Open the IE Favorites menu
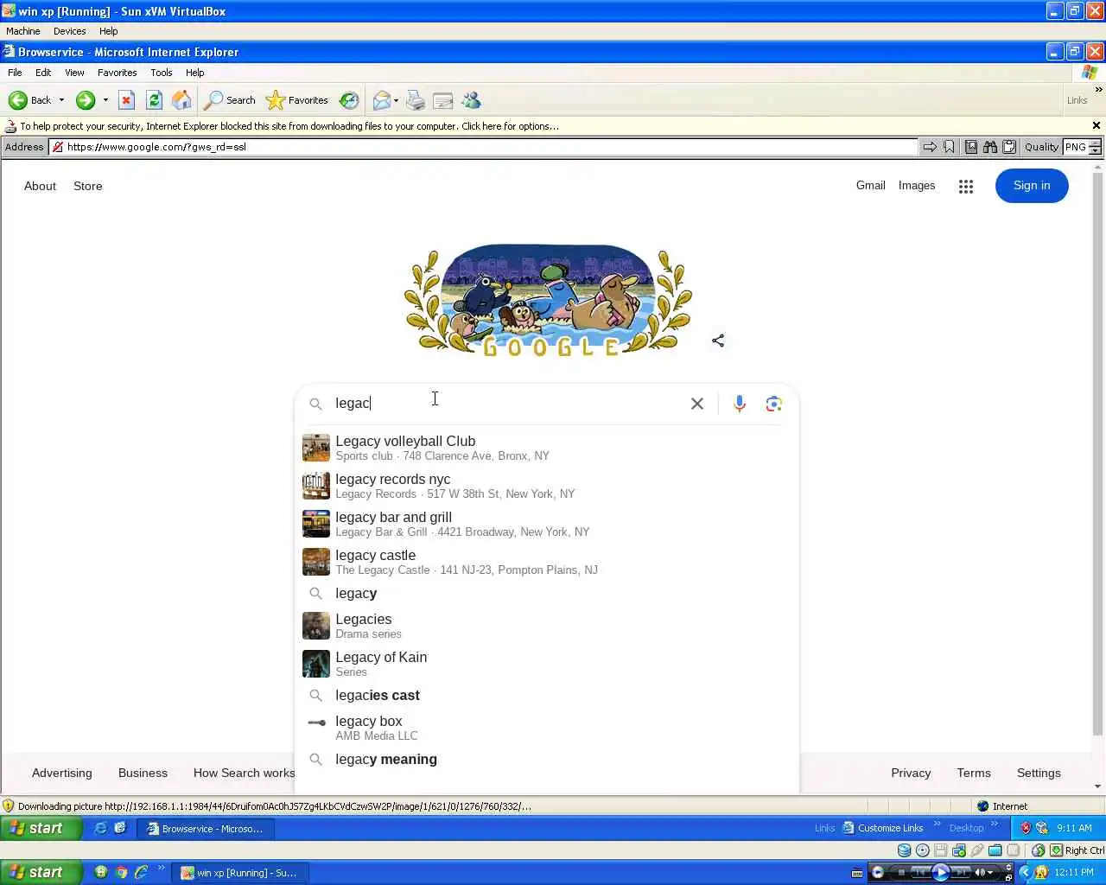This screenshot has width=1106, height=885. [117, 73]
